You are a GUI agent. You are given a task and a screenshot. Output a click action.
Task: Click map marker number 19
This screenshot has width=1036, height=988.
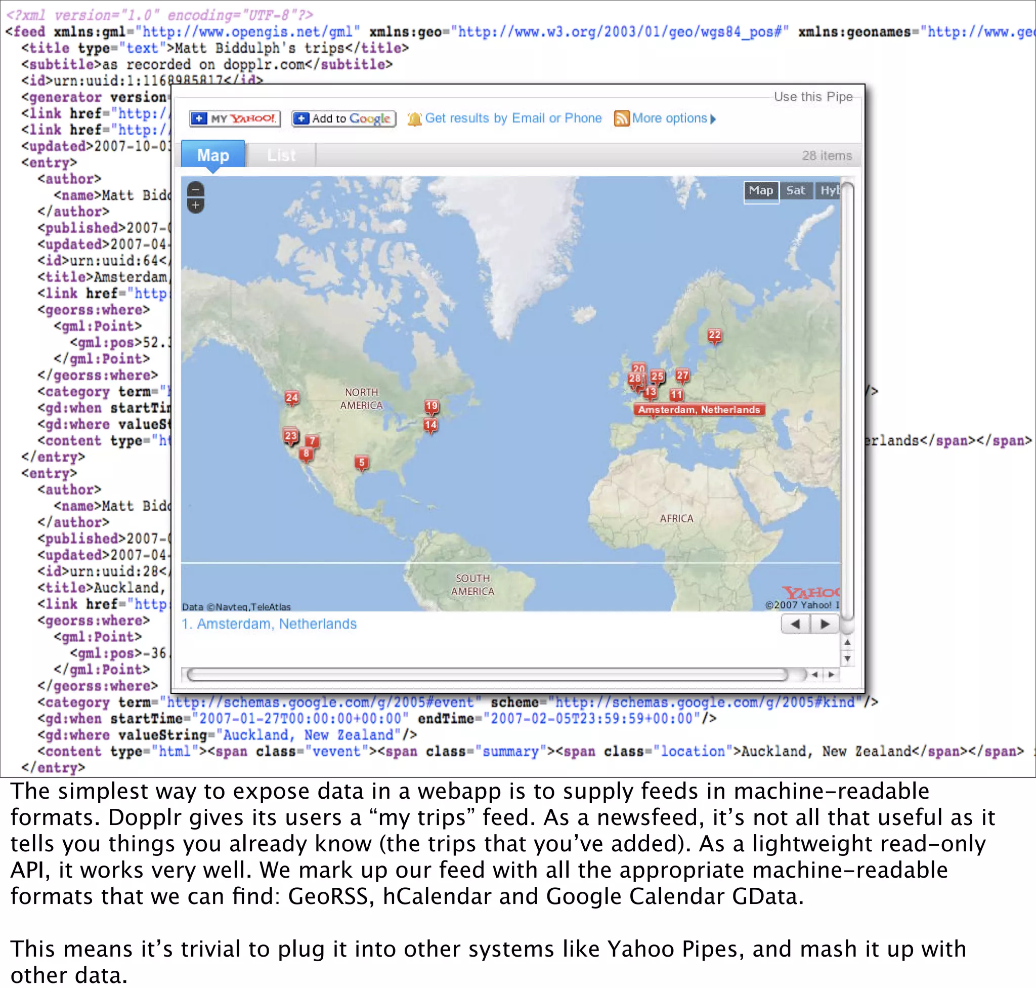[x=431, y=406]
